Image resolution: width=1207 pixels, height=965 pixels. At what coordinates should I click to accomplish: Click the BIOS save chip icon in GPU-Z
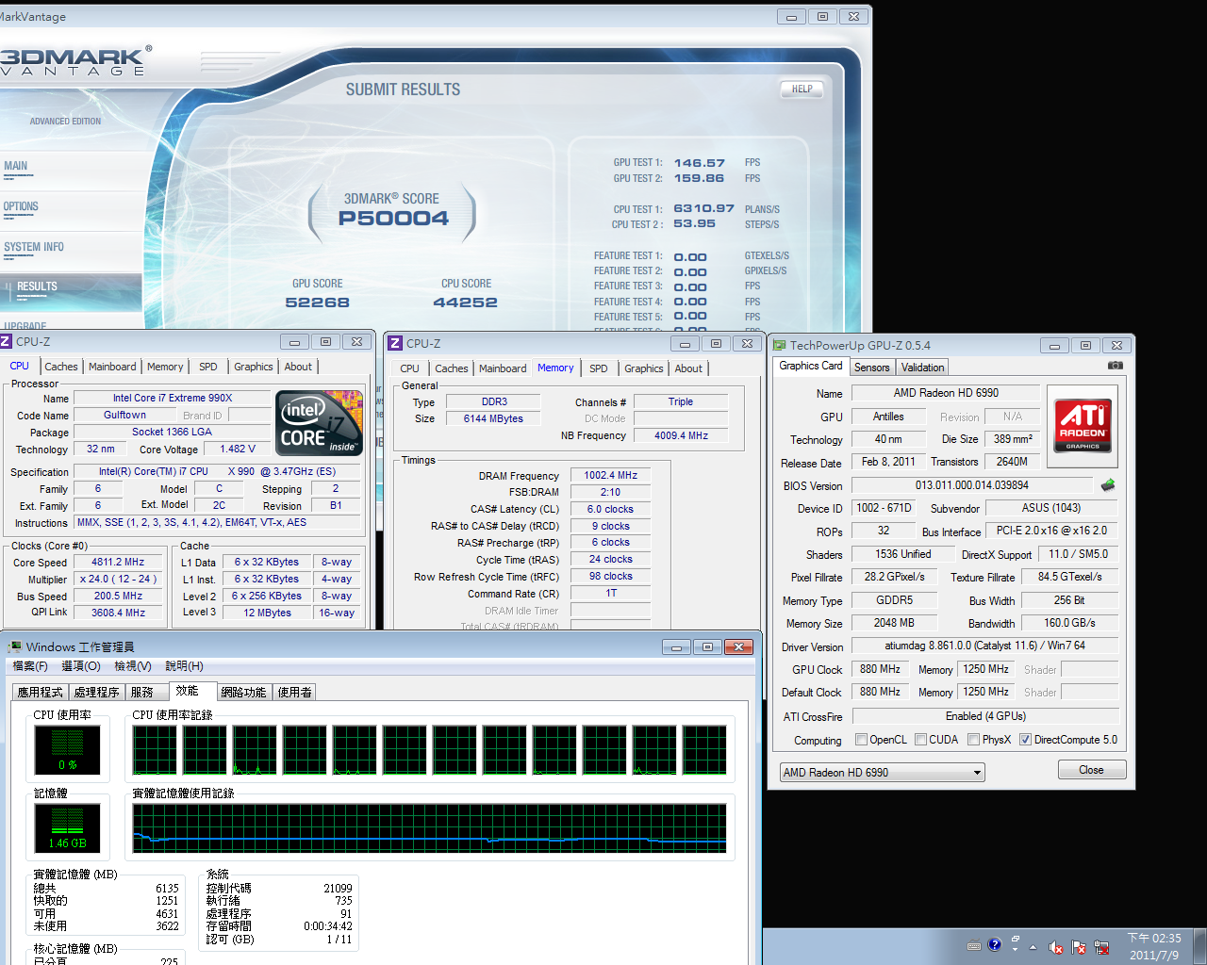[x=1108, y=485]
